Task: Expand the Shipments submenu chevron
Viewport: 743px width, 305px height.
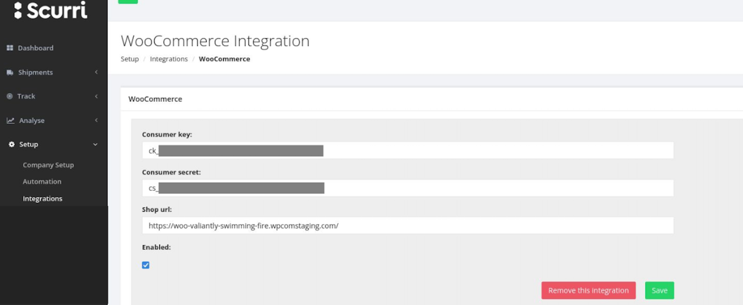Action: (x=96, y=72)
